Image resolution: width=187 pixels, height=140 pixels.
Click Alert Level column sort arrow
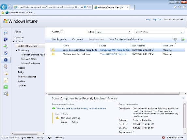click(x=176, y=43)
